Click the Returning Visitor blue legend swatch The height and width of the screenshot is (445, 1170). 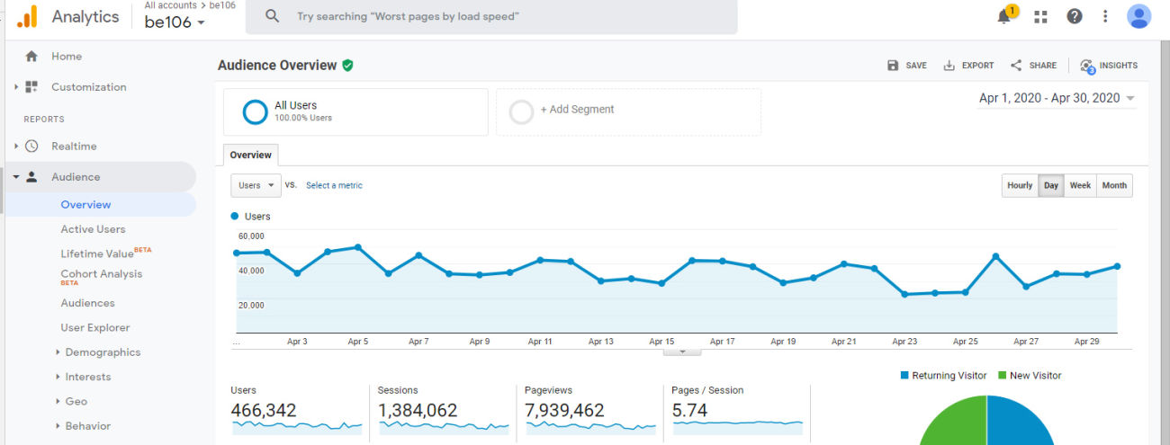pos(904,376)
